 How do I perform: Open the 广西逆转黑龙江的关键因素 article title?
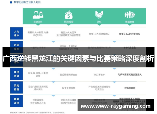coord(78,58)
